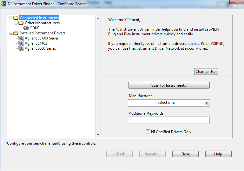The height and width of the screenshot is (171, 244).
Task: Click the Agilent 6000 Series driver icon
Action: (21, 48)
